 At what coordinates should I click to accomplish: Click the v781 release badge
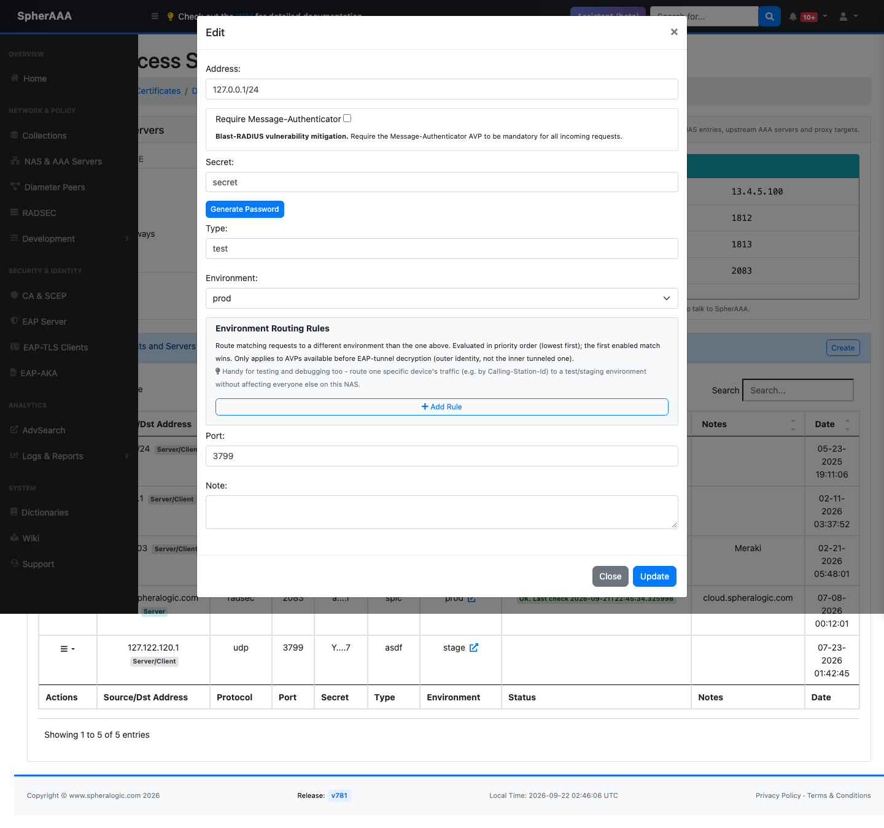(339, 795)
